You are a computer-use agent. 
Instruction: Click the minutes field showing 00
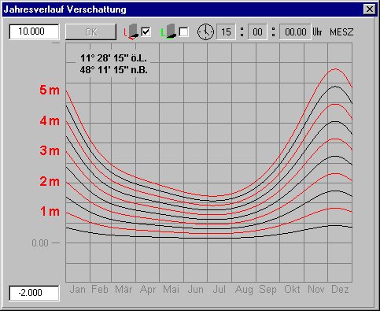pos(257,32)
